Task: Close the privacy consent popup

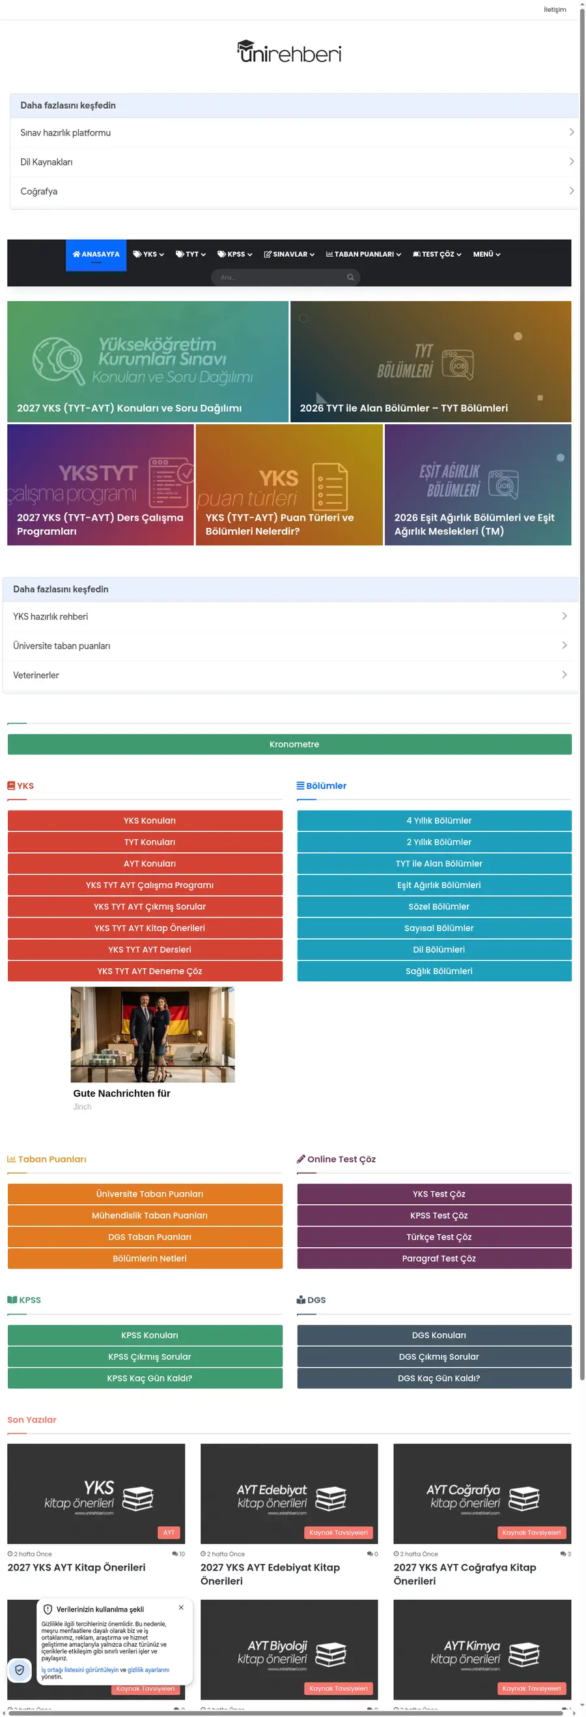Action: coord(181,1607)
